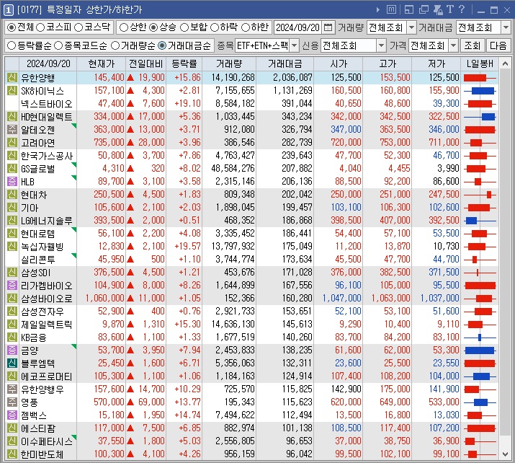Click the scrollbar up arrow
Screen dimensions: 515x463
(505, 63)
